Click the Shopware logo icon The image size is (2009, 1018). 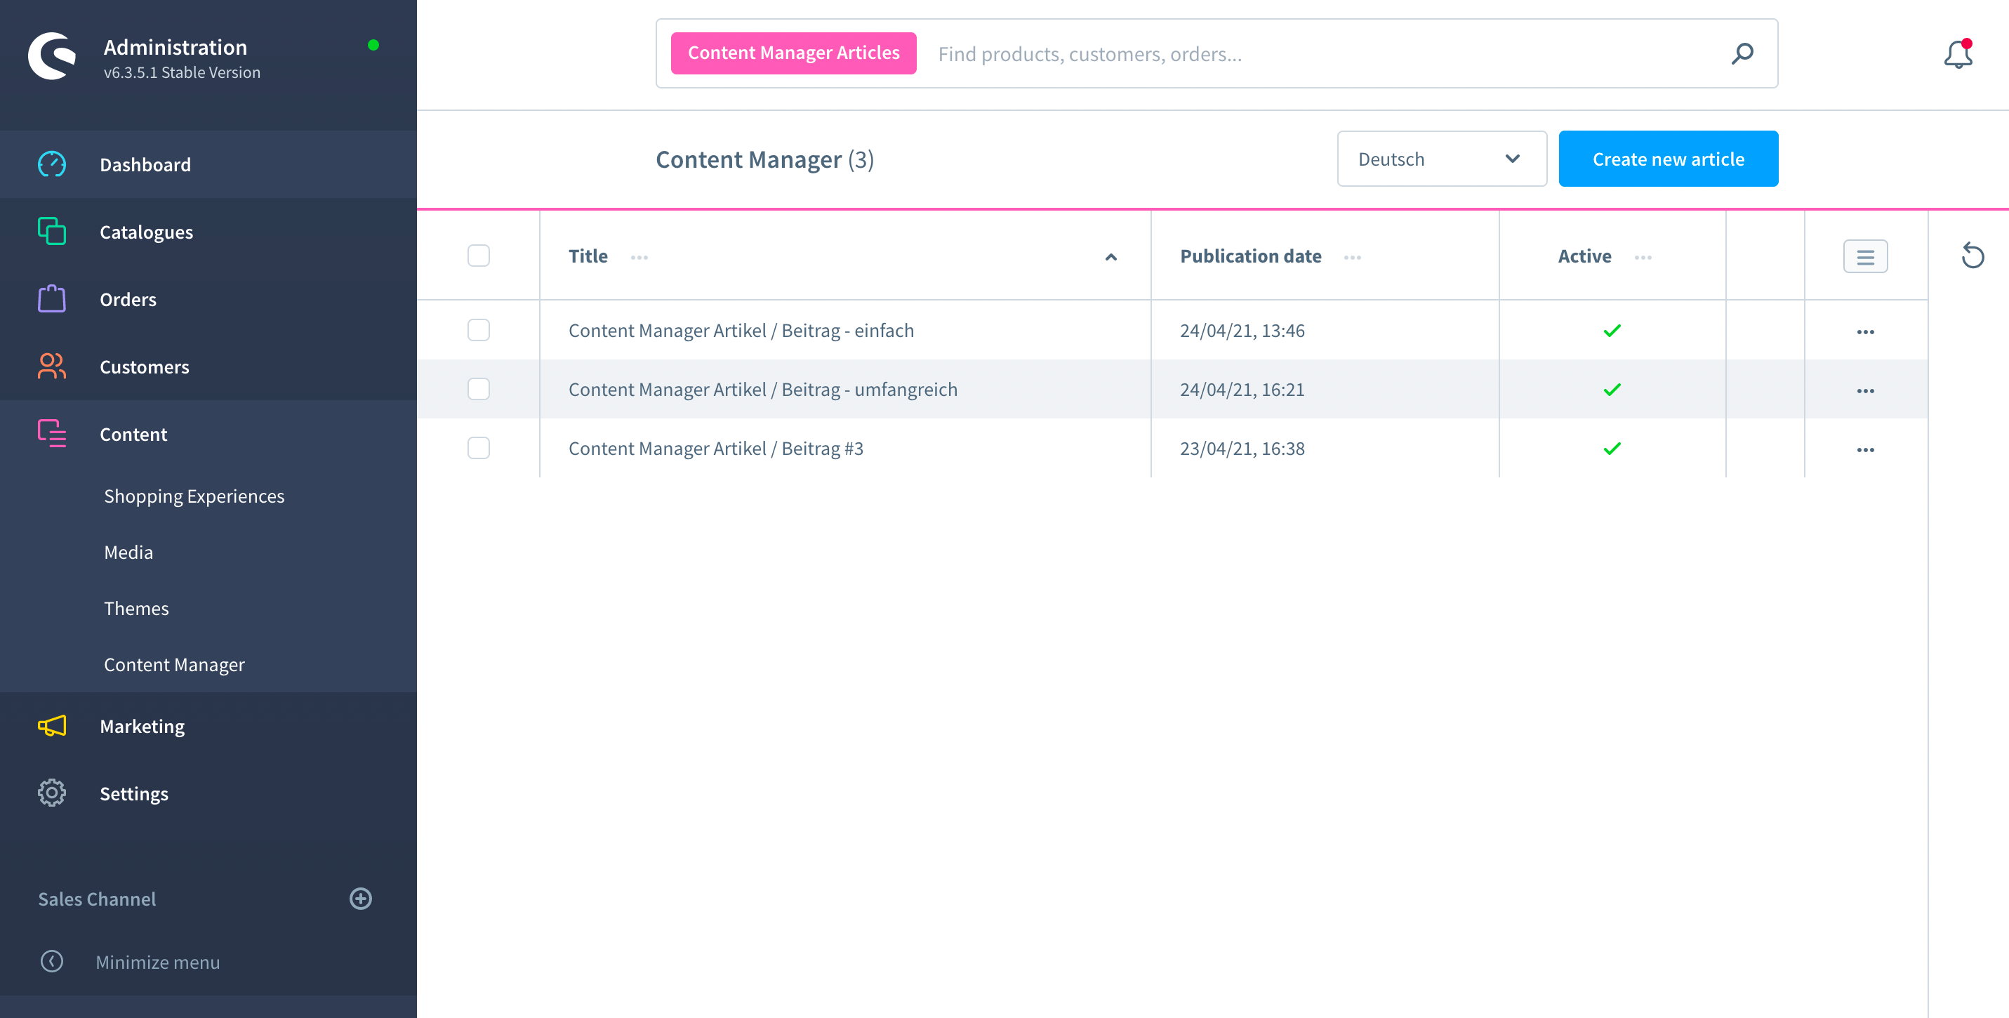coord(52,56)
